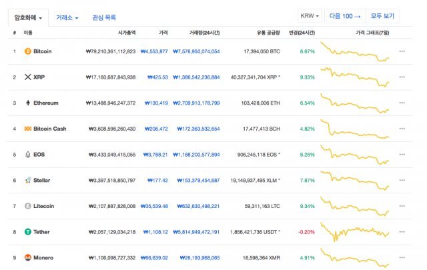Click the Tether logo icon
Image resolution: width=427 pixels, height=270 pixels.
pos(27,232)
